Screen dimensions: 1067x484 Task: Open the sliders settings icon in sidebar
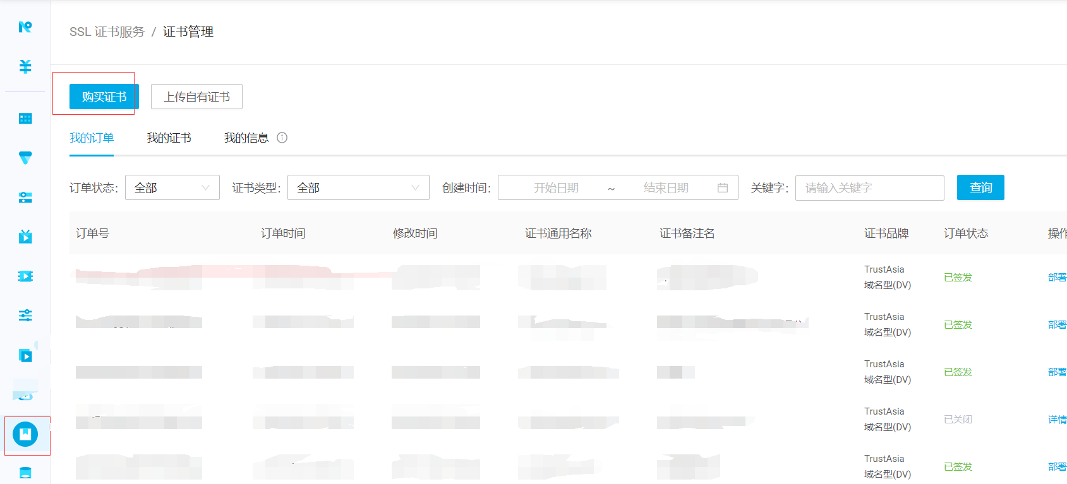click(25, 316)
